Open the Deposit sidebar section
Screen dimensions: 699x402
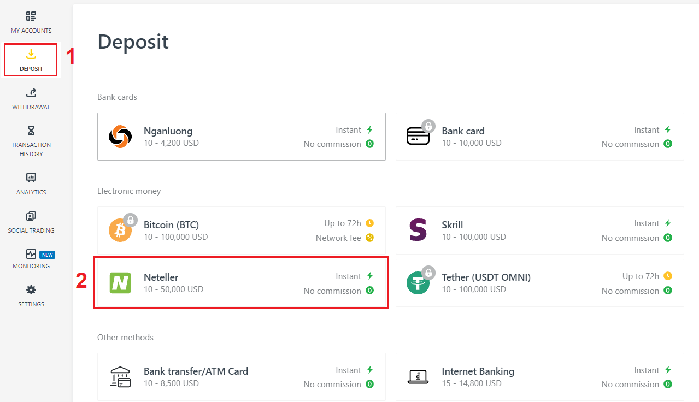point(31,60)
